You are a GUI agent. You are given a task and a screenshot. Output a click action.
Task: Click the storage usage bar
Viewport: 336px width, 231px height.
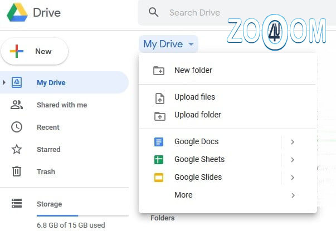coord(82,215)
